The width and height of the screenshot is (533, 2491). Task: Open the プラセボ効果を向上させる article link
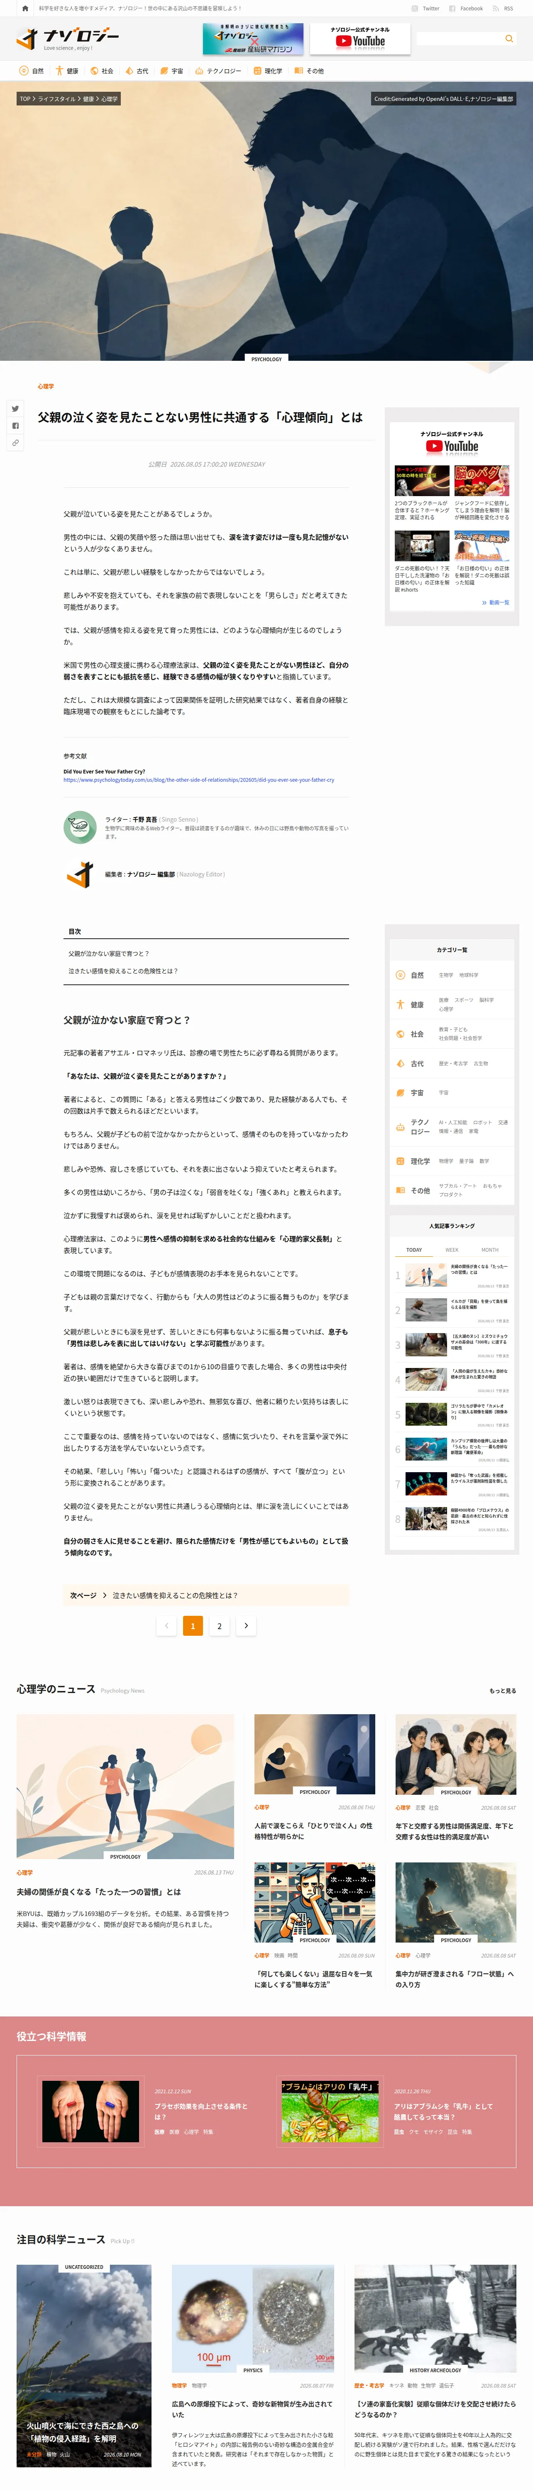(201, 2111)
